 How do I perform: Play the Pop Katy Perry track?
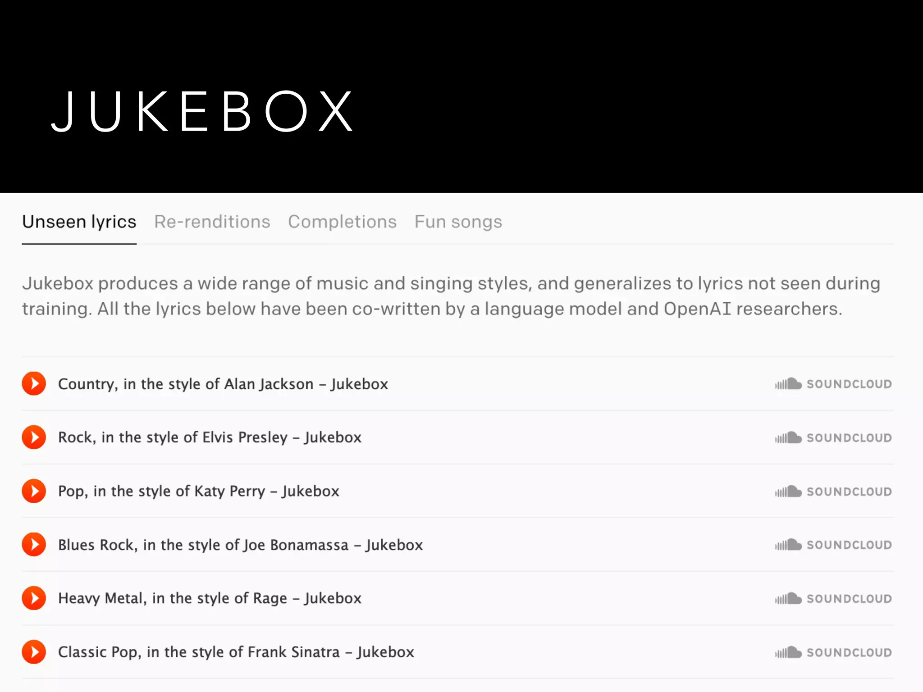(34, 491)
